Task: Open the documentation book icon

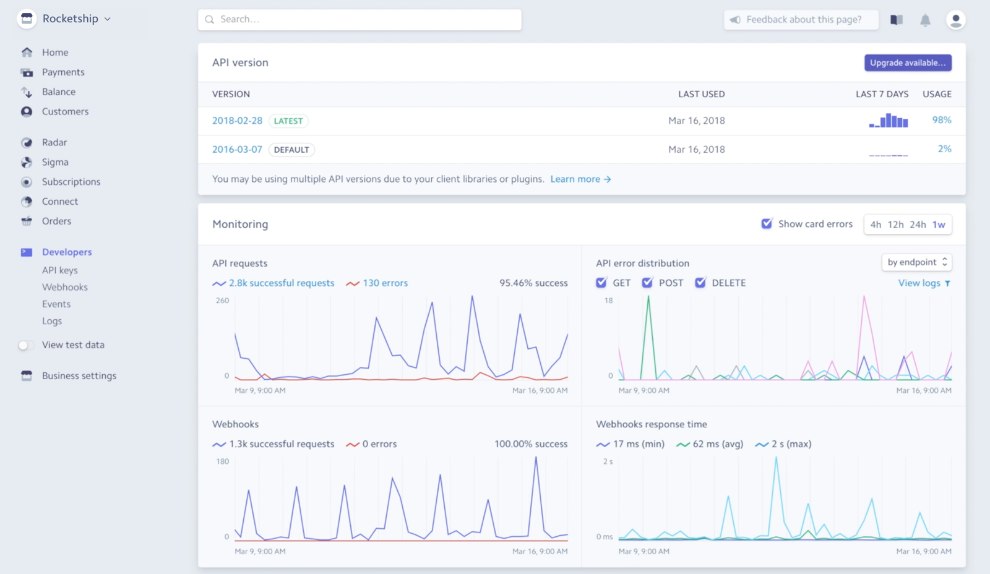Action: (897, 20)
